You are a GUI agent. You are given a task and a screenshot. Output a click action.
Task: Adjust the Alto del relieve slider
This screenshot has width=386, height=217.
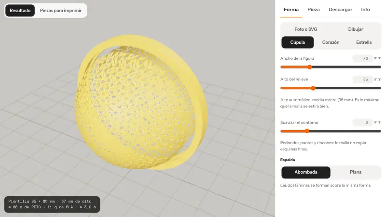(x=331, y=88)
